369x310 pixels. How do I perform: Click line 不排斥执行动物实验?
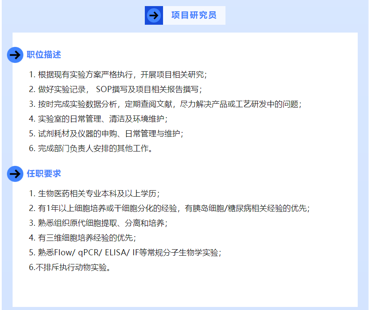click(70, 267)
